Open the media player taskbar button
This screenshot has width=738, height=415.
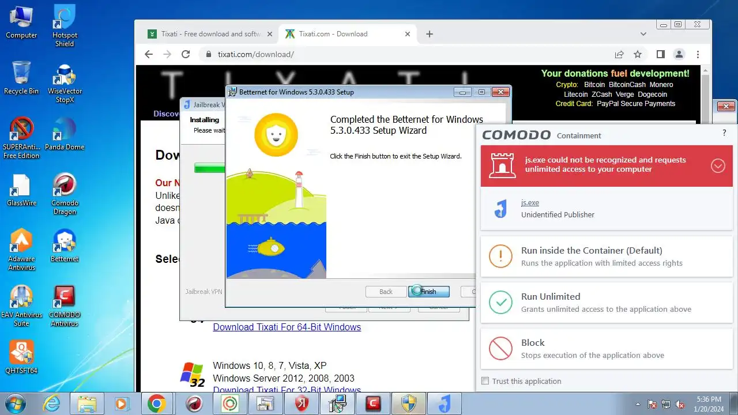pyautogui.click(x=122, y=404)
